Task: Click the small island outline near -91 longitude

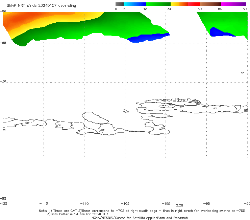Action: (x=242, y=72)
